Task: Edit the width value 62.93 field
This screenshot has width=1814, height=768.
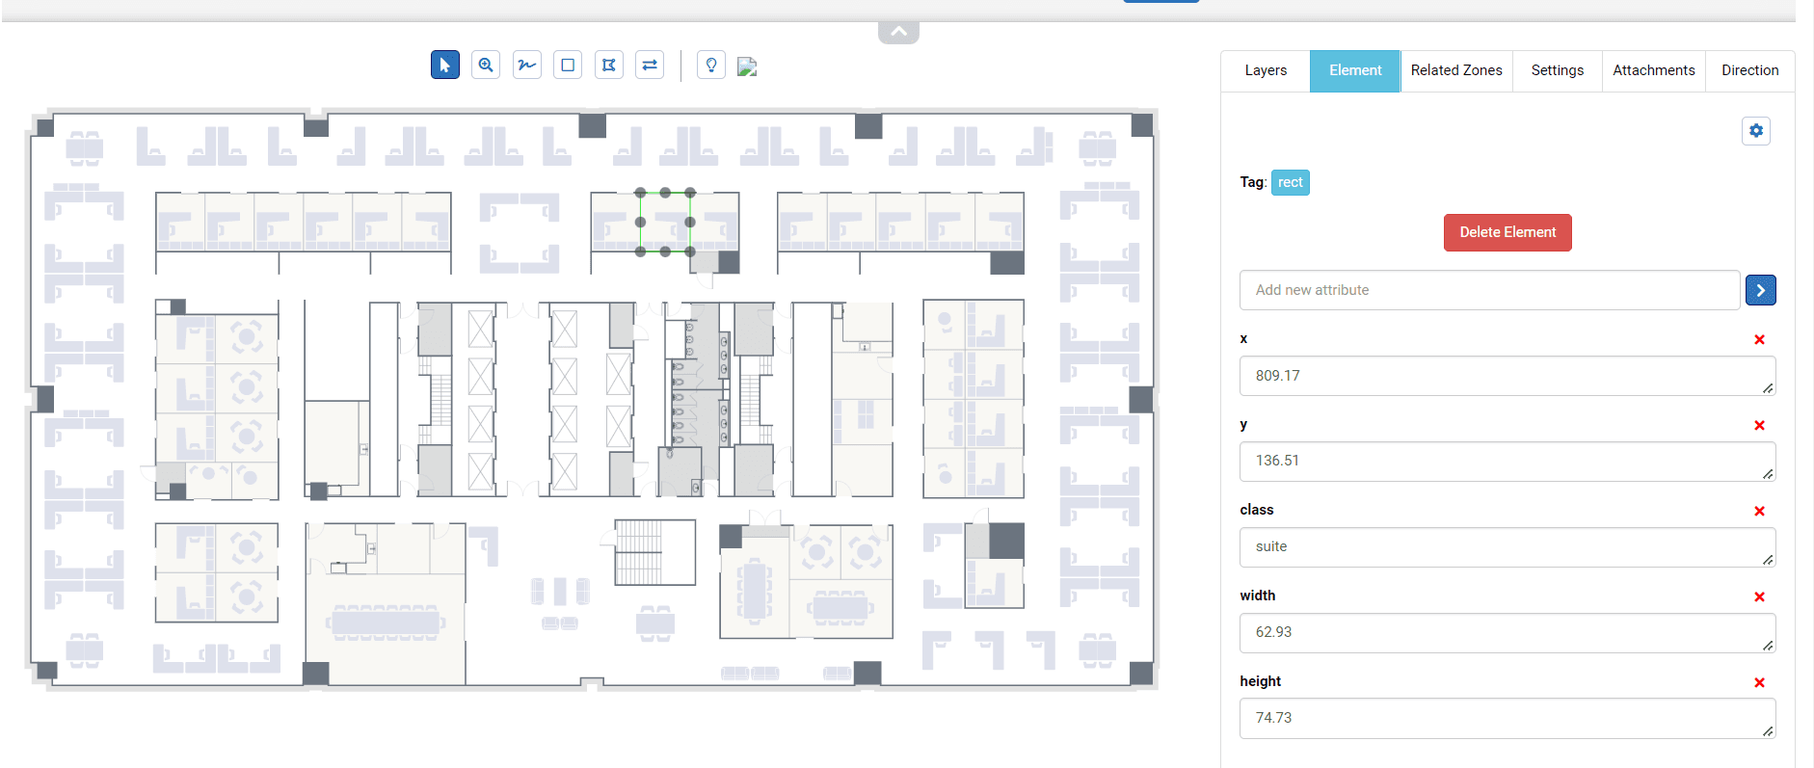Action: pyautogui.click(x=1507, y=632)
